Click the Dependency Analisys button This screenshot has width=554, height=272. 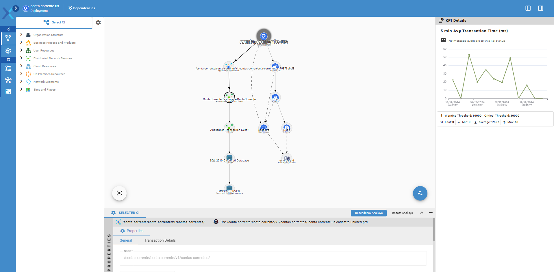[x=368, y=213]
